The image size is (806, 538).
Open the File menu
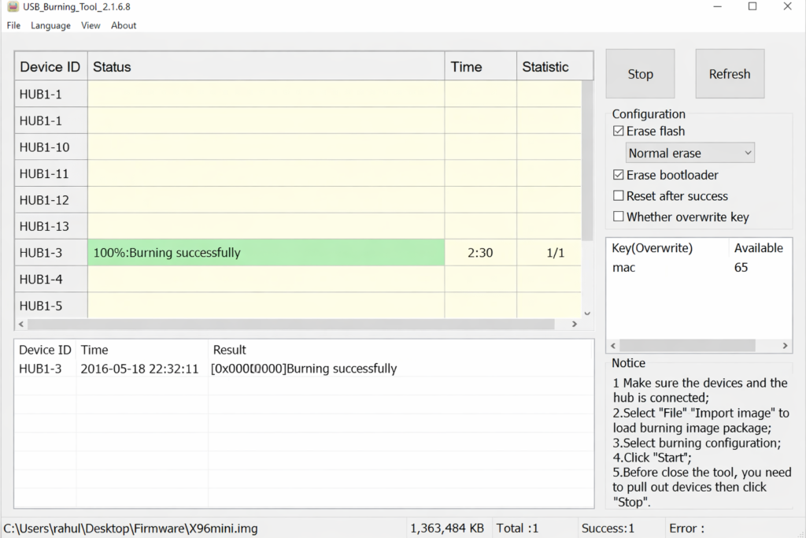(13, 25)
